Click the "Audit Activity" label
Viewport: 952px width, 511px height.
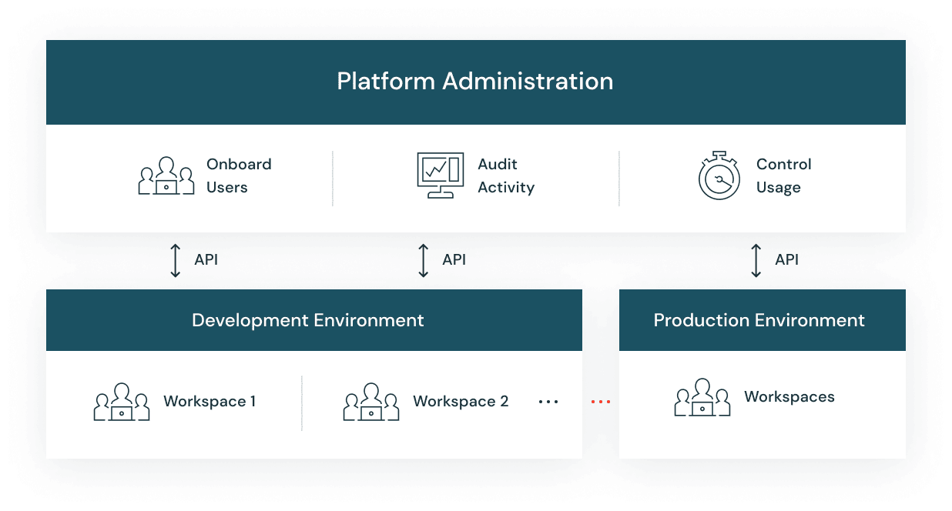(506, 175)
